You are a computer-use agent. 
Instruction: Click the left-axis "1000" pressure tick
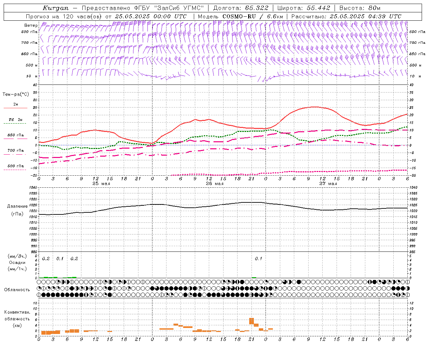pos(34,234)
